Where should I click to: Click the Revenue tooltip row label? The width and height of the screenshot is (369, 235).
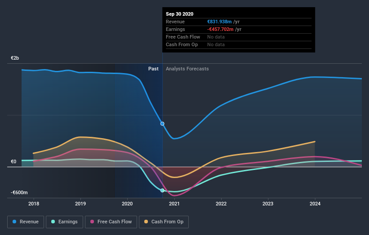pyautogui.click(x=175, y=22)
